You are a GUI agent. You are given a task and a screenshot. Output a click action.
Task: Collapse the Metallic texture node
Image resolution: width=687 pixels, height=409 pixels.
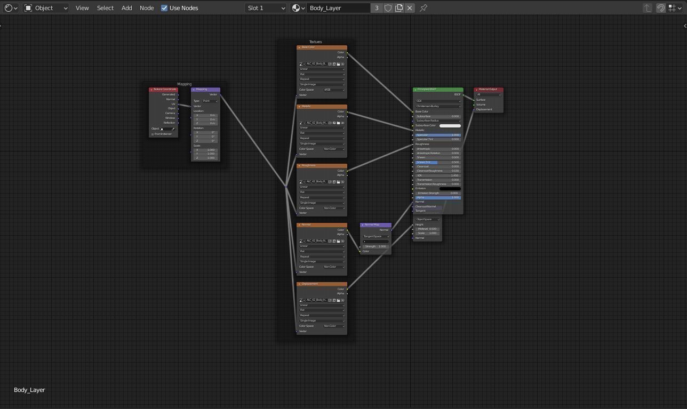pyautogui.click(x=299, y=107)
